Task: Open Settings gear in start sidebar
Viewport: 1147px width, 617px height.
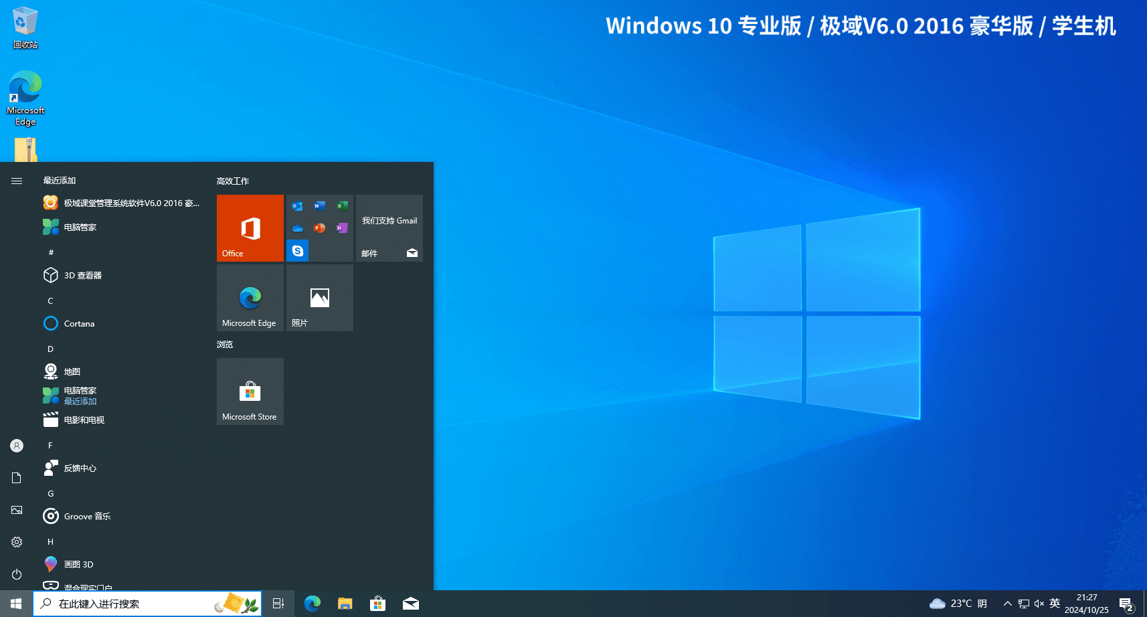Action: (17, 542)
